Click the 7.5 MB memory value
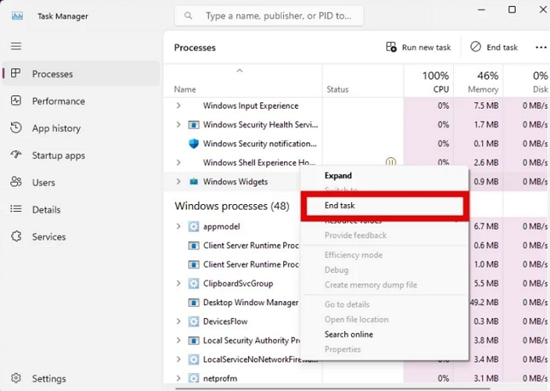Viewport: 550px width, 391px height. pos(486,106)
